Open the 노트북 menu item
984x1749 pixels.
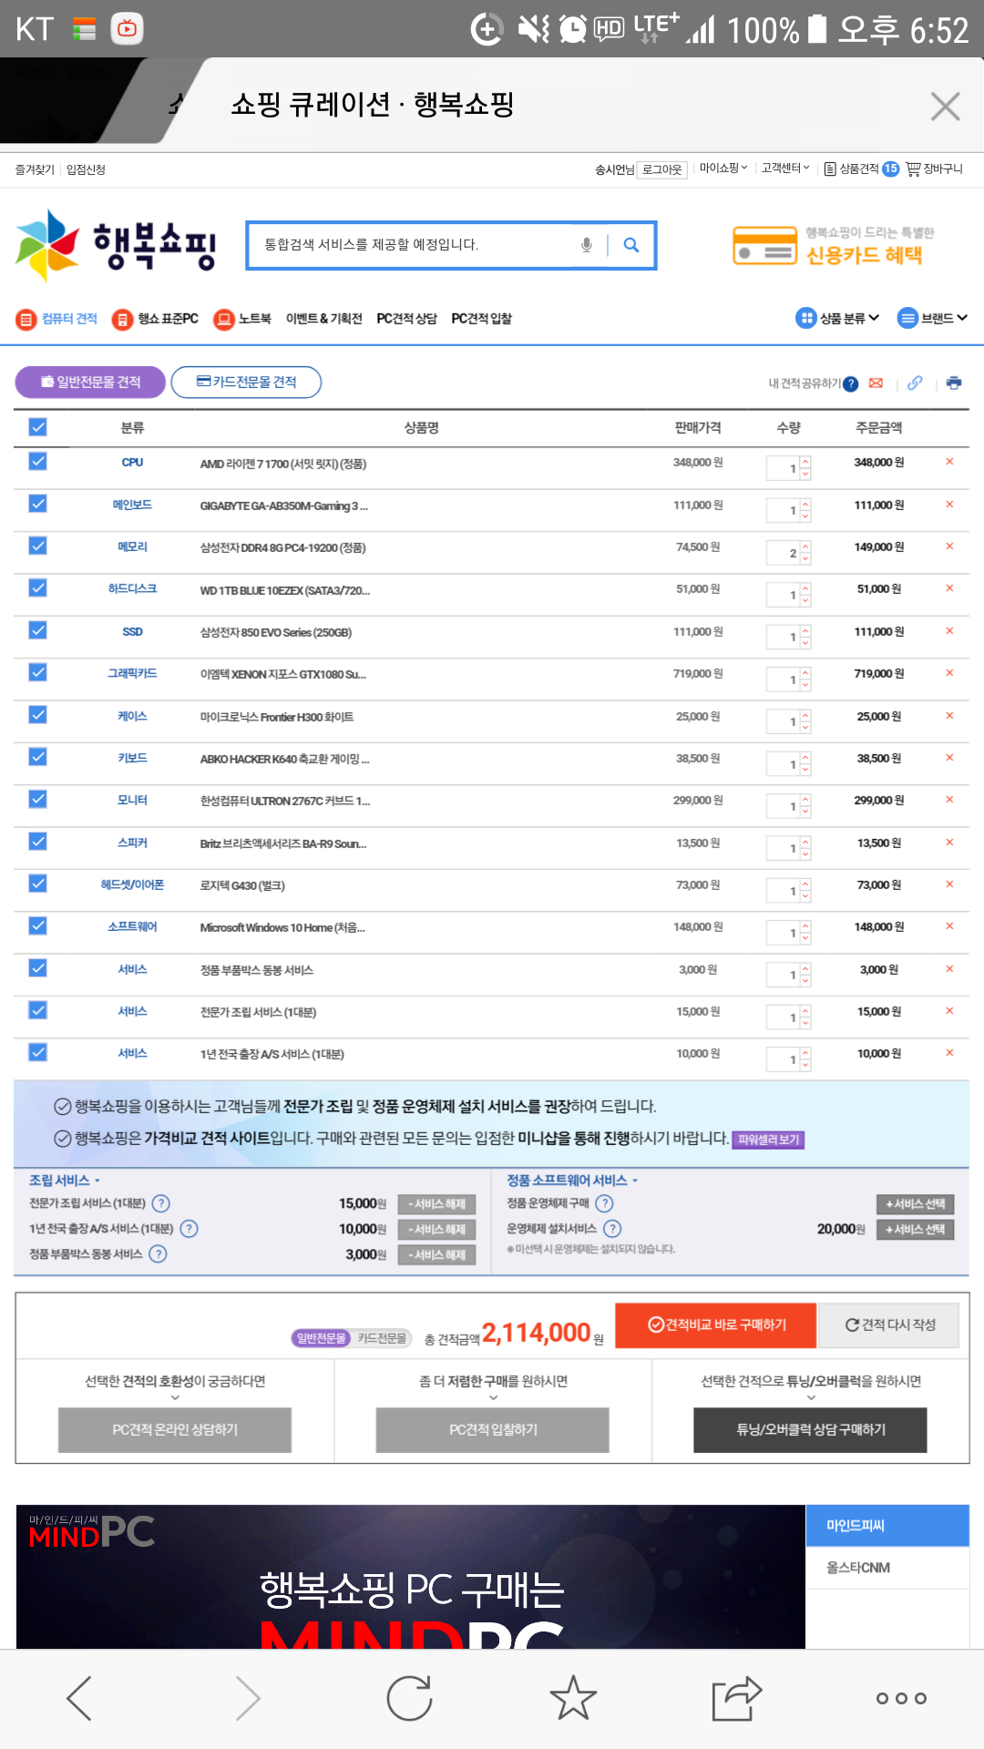click(x=242, y=319)
